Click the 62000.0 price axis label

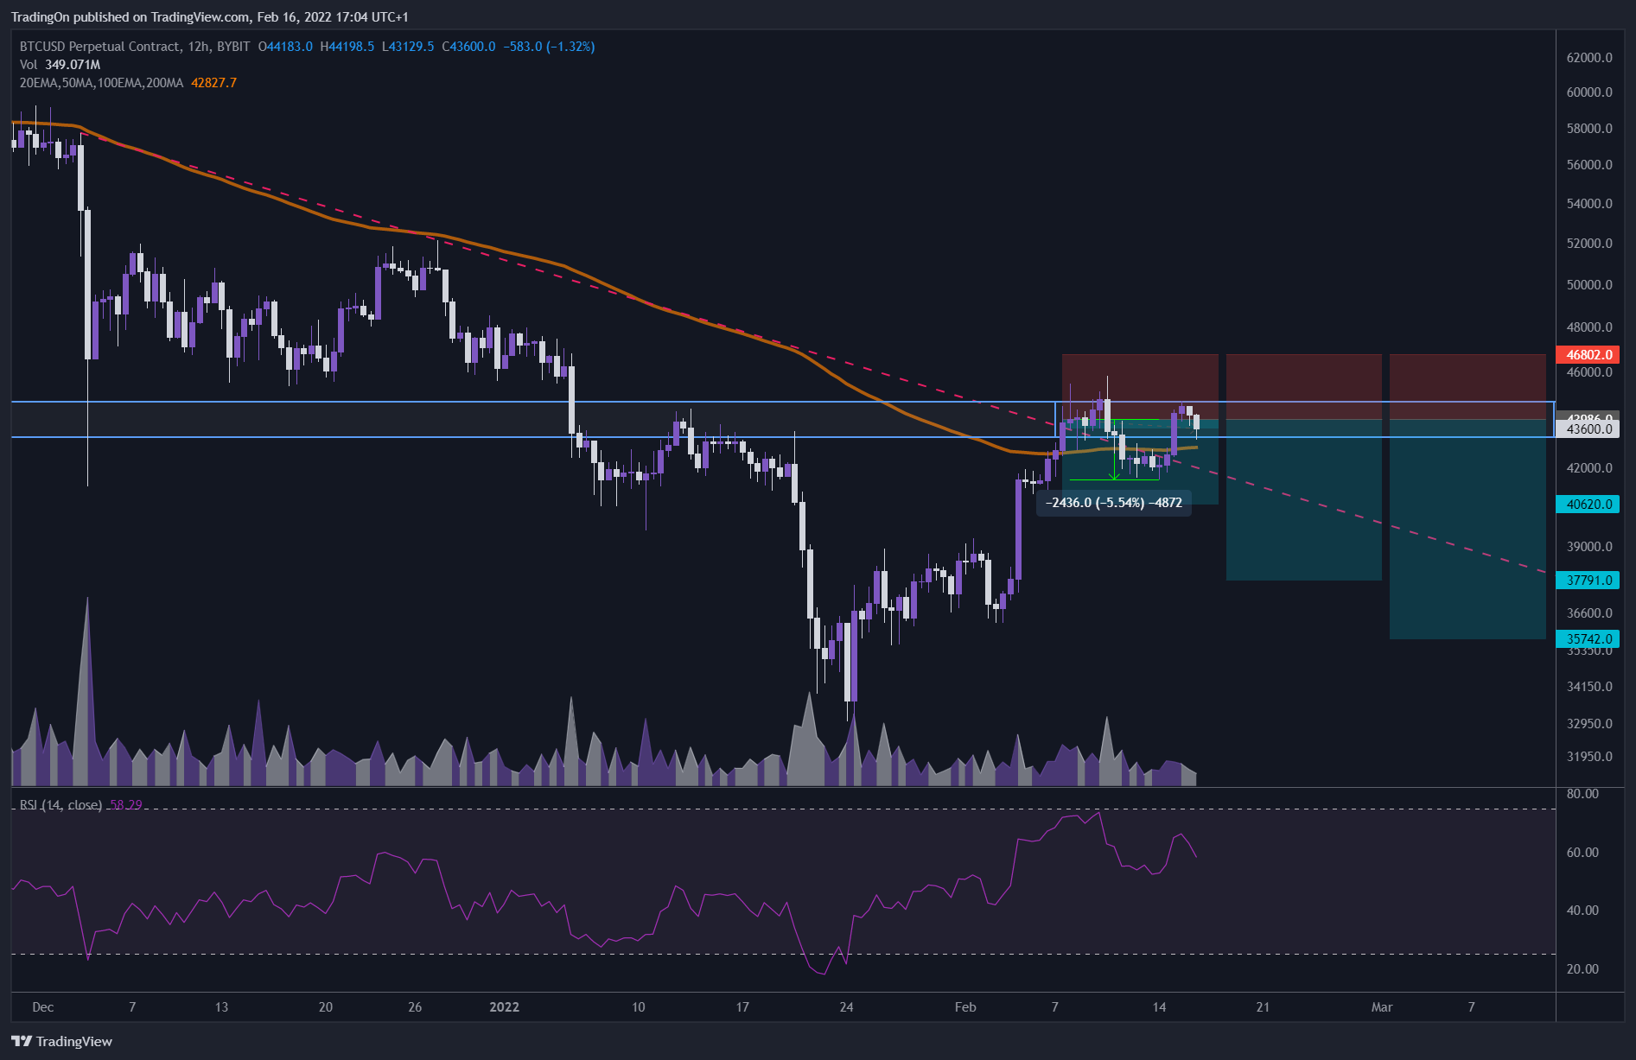point(1589,58)
